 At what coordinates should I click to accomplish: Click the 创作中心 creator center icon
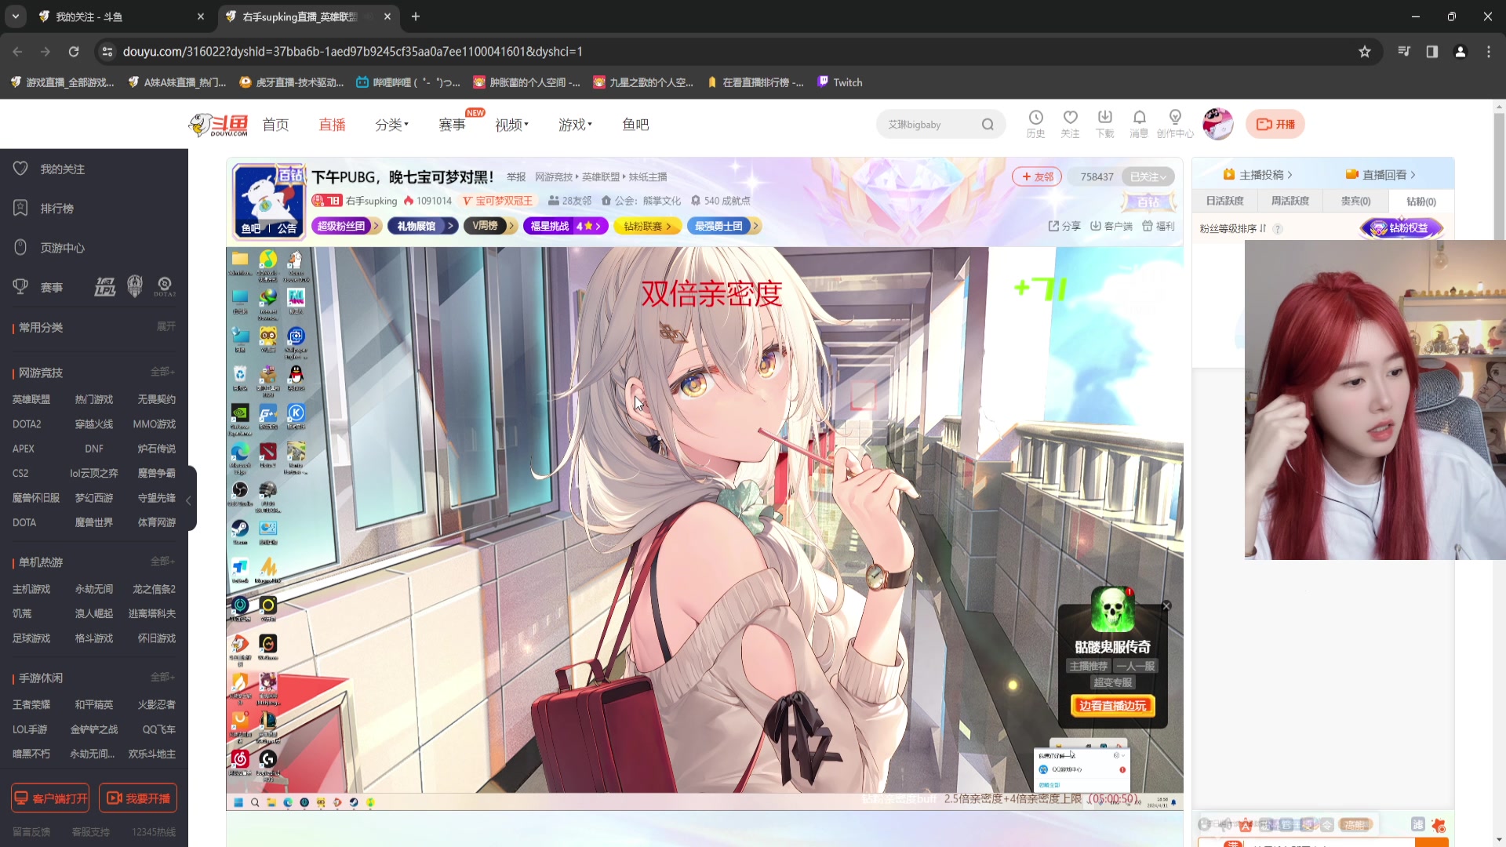click(x=1174, y=123)
